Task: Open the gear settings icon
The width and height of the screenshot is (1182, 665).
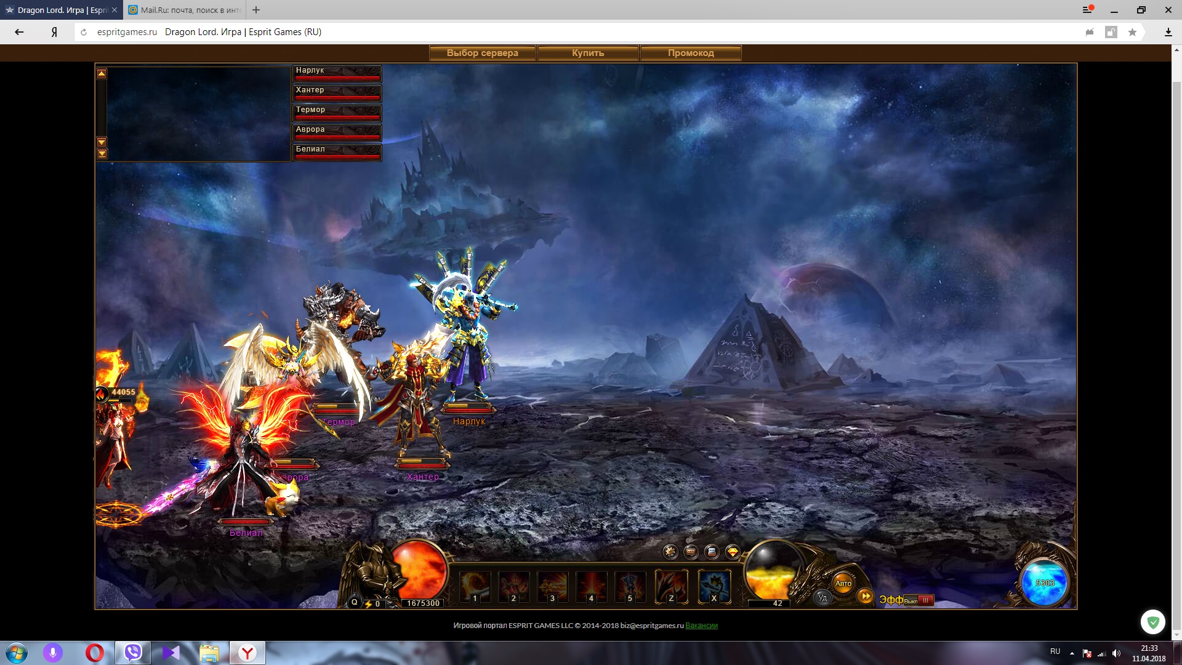Action: [670, 552]
